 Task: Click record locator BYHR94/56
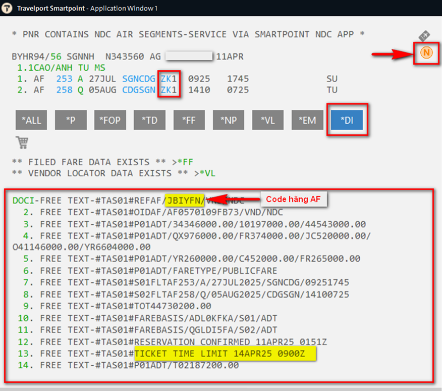pos(37,57)
